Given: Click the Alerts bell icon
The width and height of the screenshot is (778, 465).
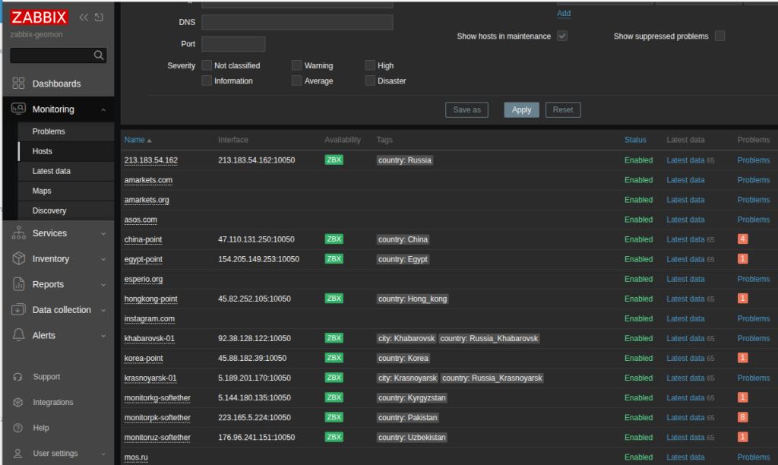Looking at the screenshot, I should 19,335.
